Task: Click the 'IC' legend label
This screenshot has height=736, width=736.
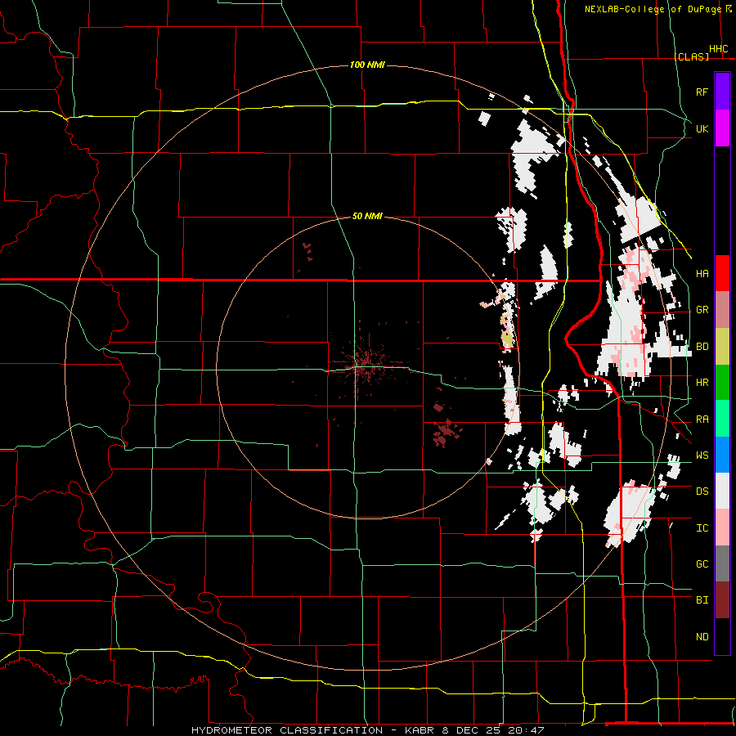Action: [x=702, y=528]
